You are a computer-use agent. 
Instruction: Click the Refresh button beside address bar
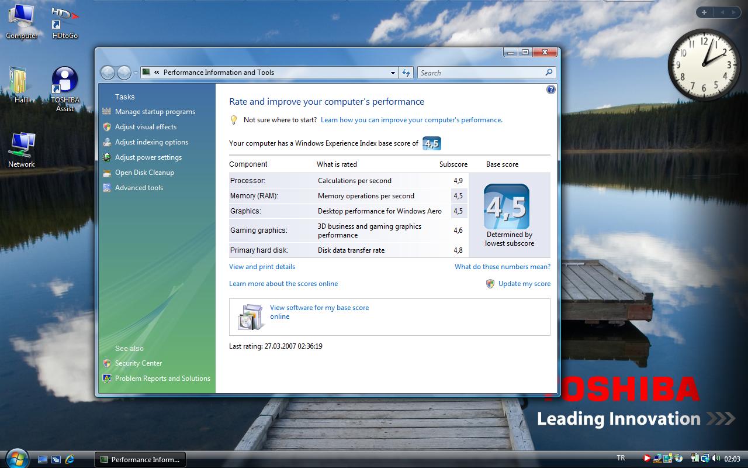[x=406, y=73]
